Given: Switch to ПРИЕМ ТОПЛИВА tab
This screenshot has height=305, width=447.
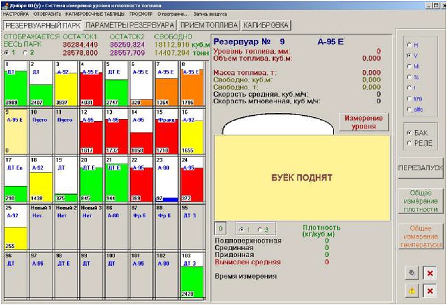Looking at the screenshot, I should point(209,25).
